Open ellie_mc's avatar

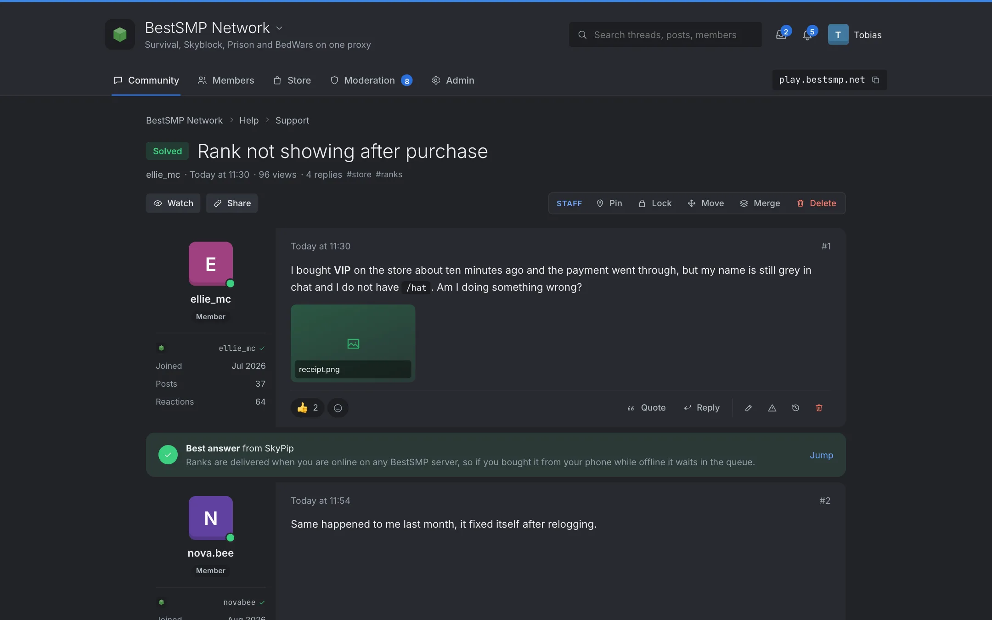(x=211, y=264)
